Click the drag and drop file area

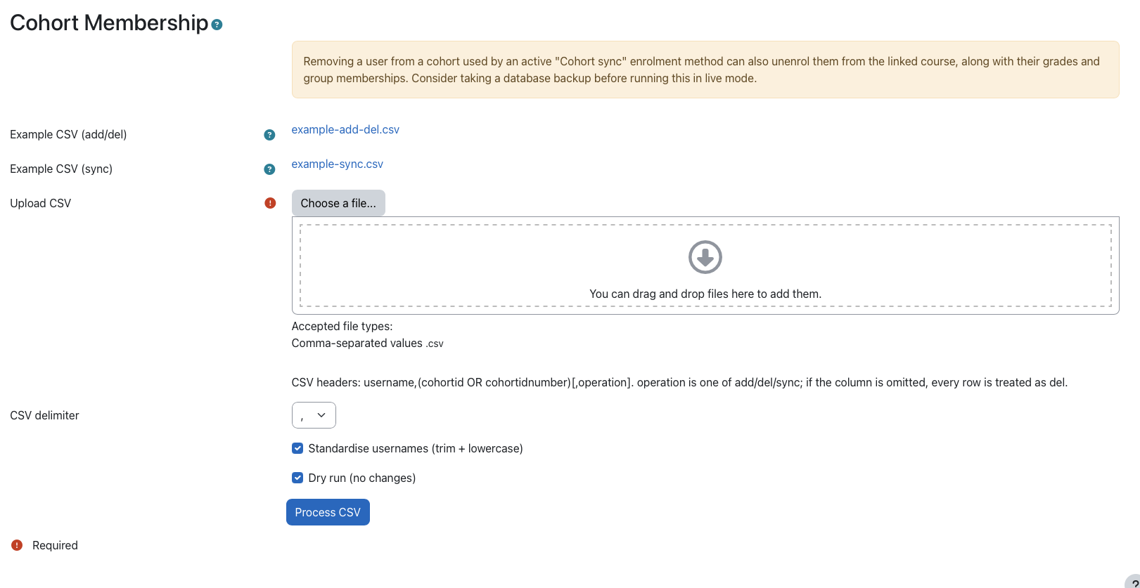pos(705,266)
